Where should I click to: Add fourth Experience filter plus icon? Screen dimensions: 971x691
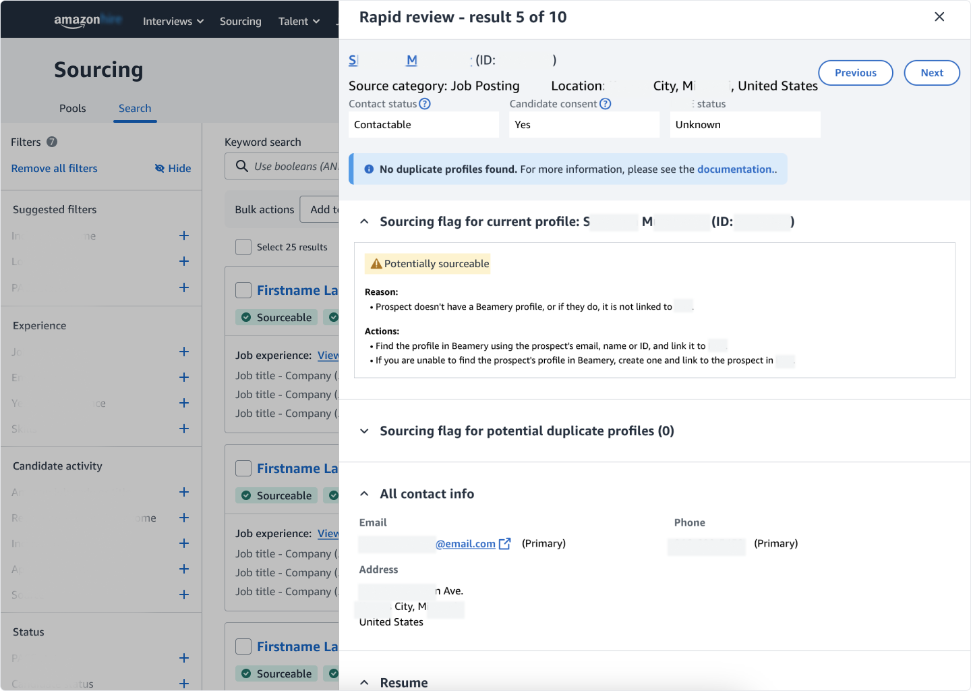184,429
